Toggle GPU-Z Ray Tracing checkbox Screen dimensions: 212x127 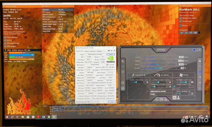pos(92,98)
